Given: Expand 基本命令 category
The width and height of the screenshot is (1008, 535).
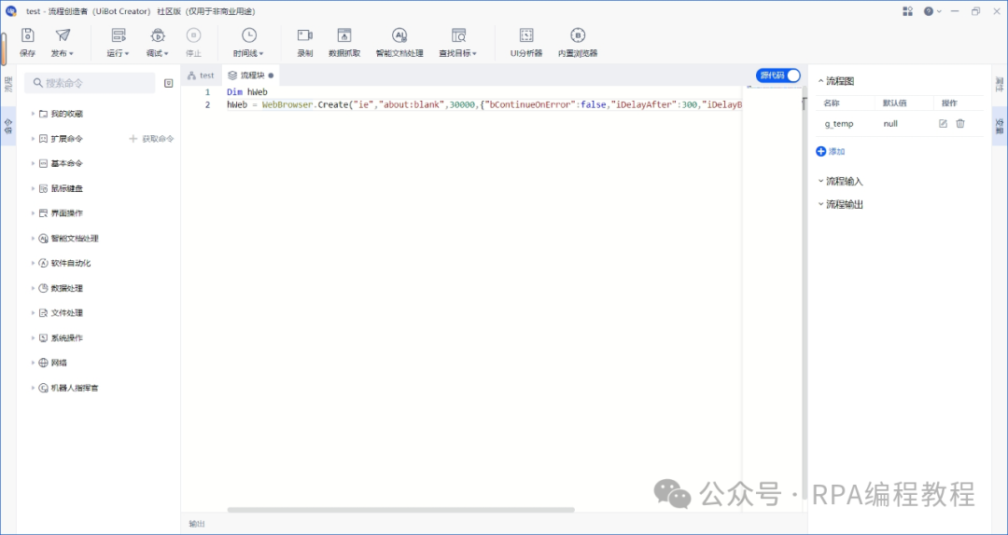Looking at the screenshot, I should (33, 163).
